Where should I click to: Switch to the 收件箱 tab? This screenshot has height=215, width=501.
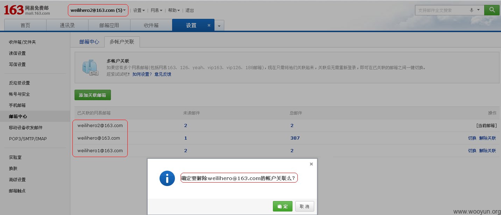151,25
